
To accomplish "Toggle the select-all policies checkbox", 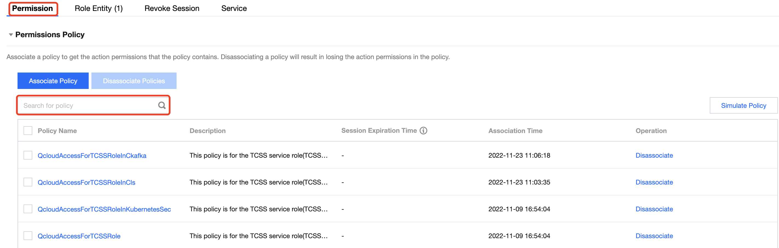I will click(x=28, y=130).
